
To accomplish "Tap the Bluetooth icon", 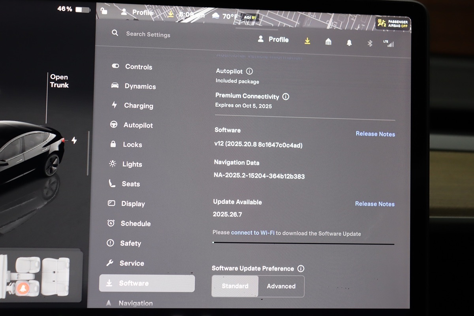I will 370,43.
